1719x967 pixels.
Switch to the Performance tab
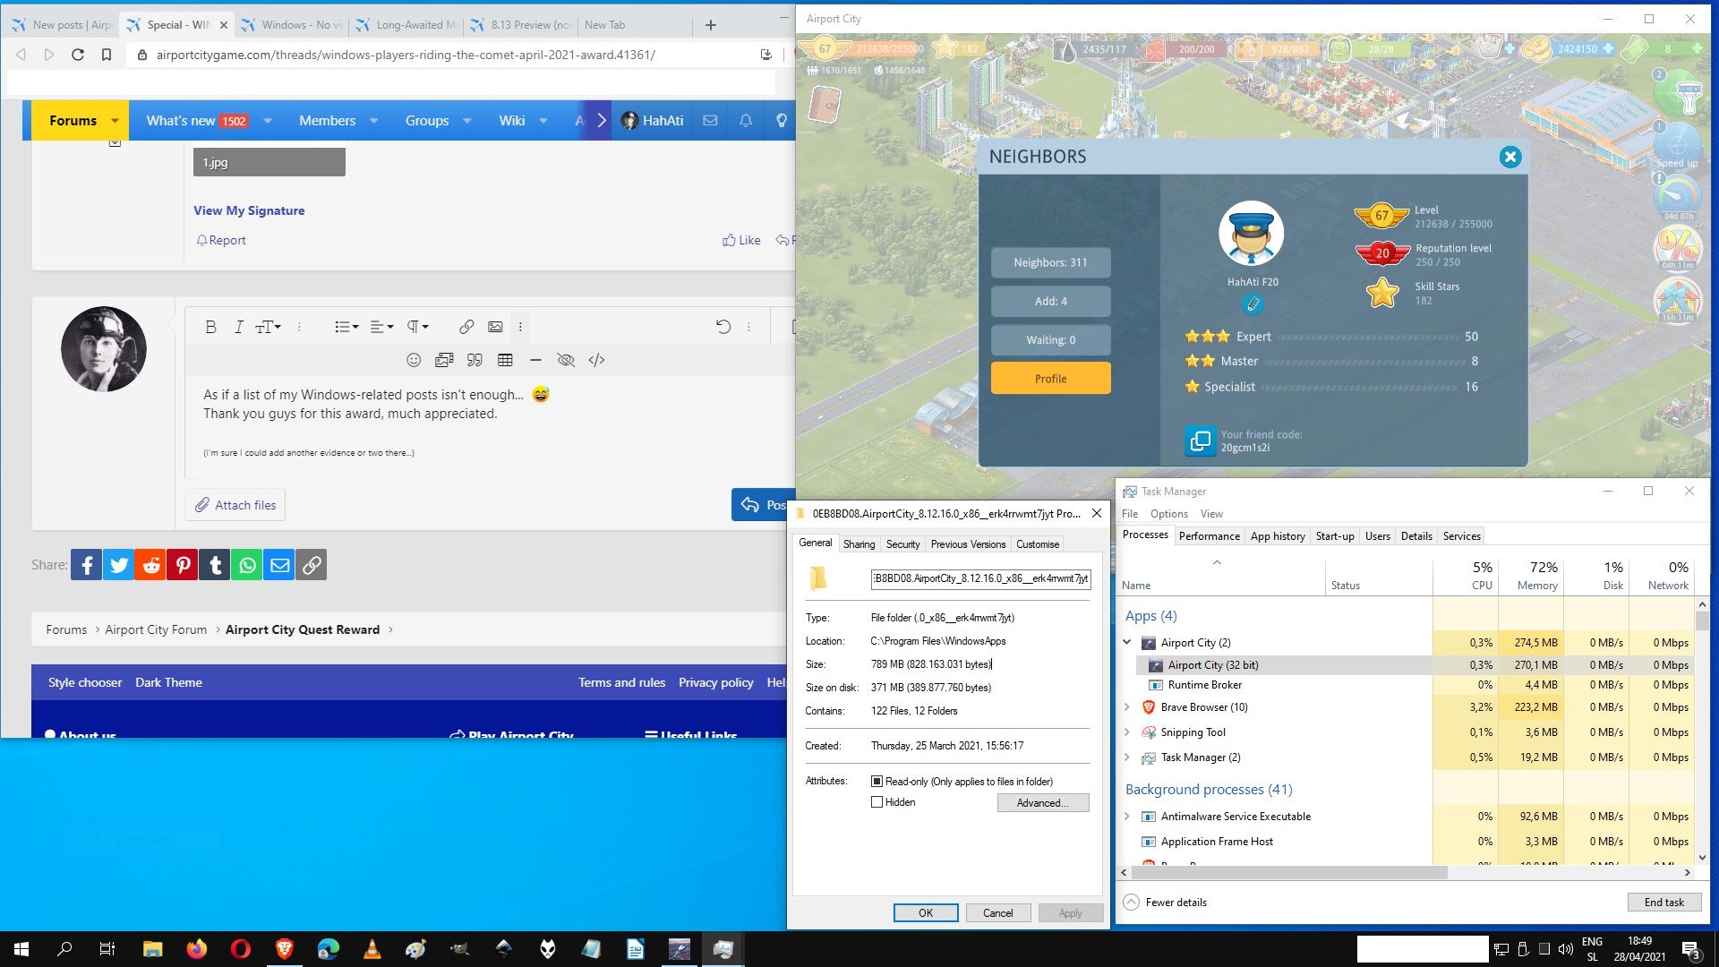point(1210,536)
